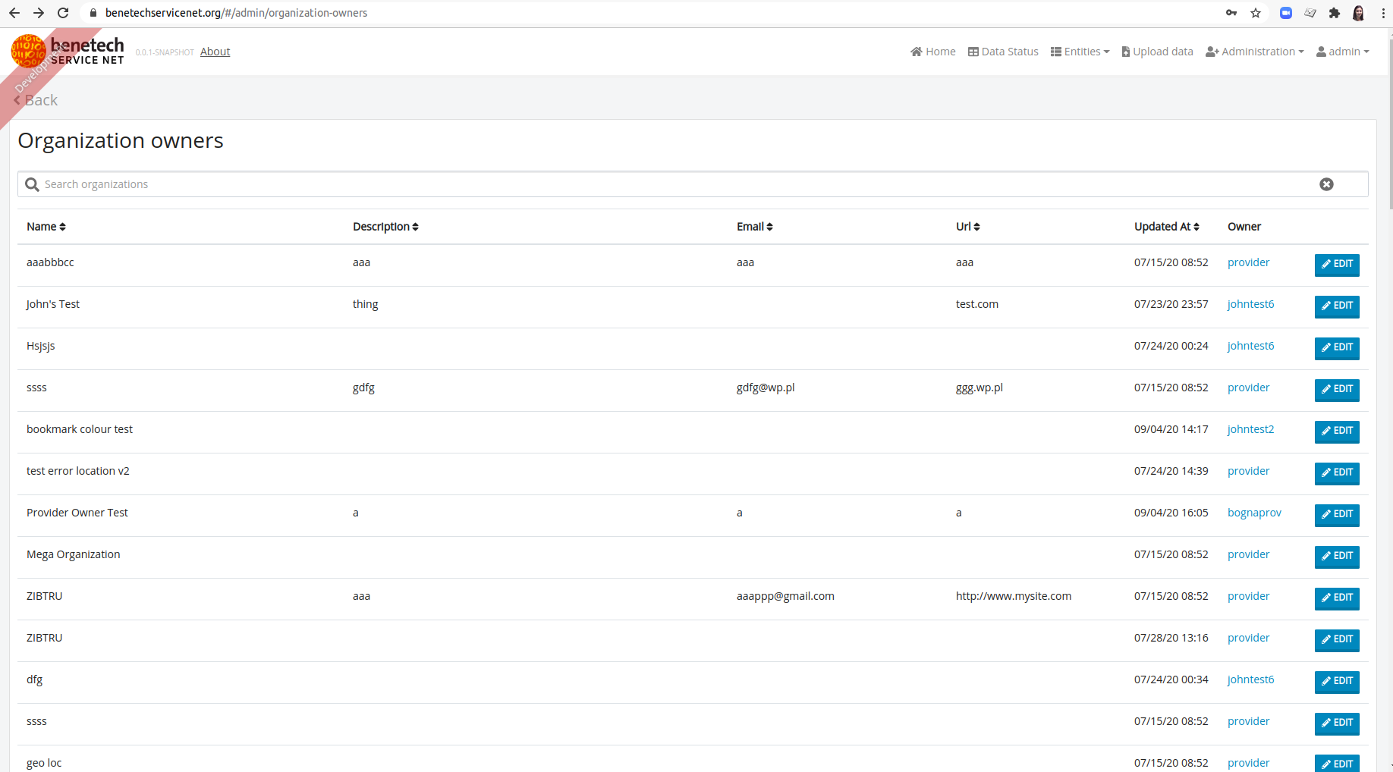Click inside the Search organizations field
Screen dimensions: 1393x772
tap(303, 184)
